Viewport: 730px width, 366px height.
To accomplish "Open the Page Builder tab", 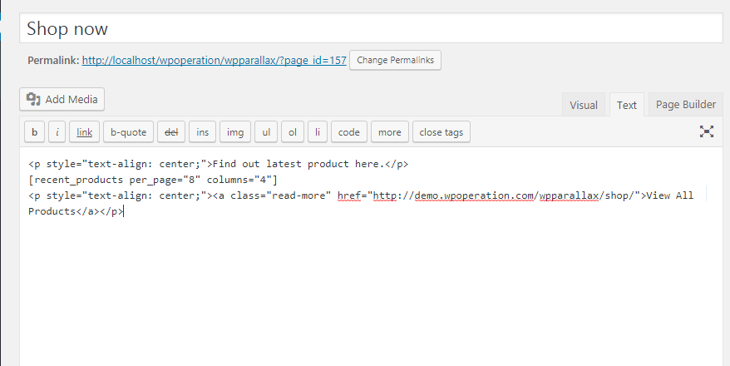I will tap(686, 105).
